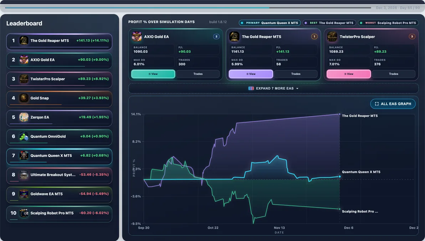Click Zerqon EA leaderboard avatar icon
Screen dimensions: 425x241
click(x=24, y=117)
